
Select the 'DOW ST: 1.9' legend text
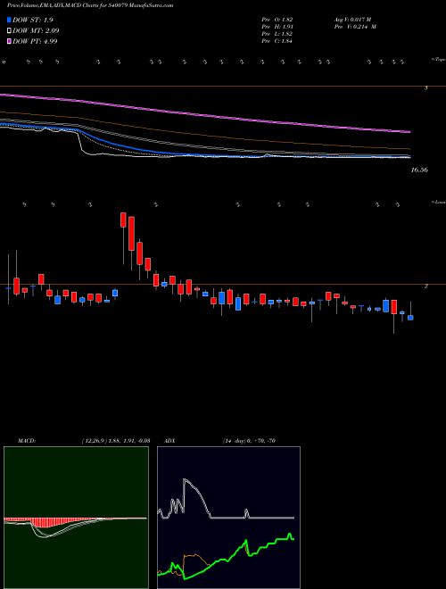point(33,21)
